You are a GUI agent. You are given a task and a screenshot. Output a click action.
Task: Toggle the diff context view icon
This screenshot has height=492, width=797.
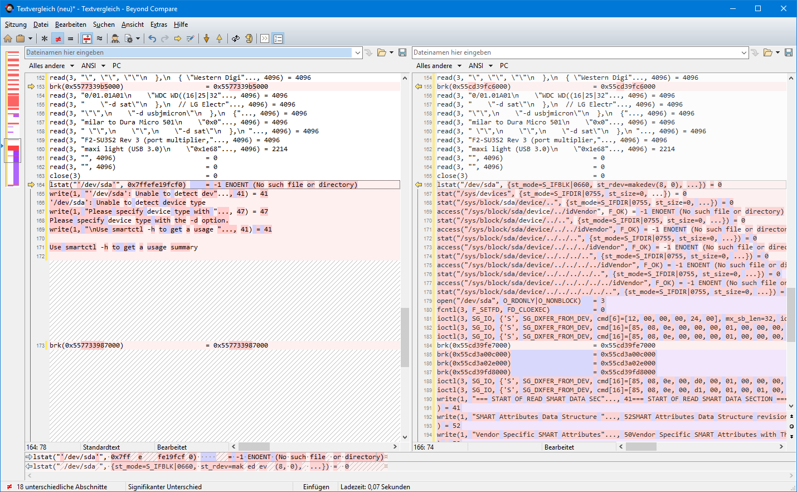(86, 38)
